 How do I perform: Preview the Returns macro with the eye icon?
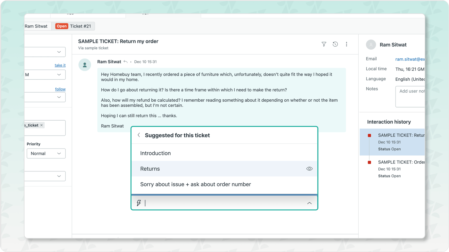(x=309, y=169)
